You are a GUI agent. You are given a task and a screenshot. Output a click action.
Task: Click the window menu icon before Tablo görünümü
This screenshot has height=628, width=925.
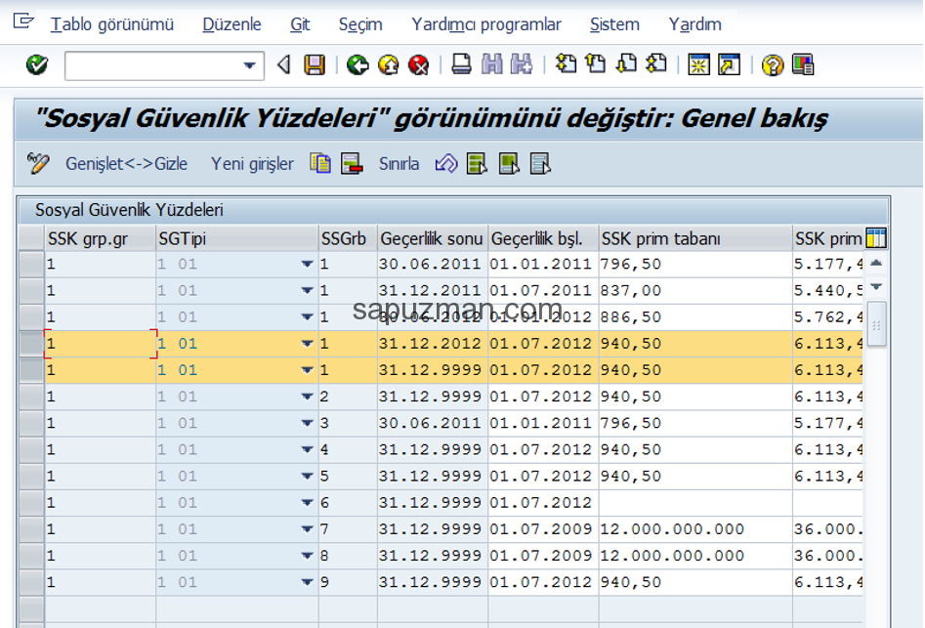[x=23, y=21]
